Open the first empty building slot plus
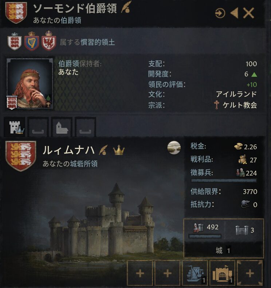This screenshot has width=271, height=288. tap(140, 273)
